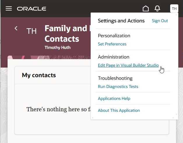Open the hamburger navigation menu
Viewport: 183px width, 143px height.
click(9, 8)
